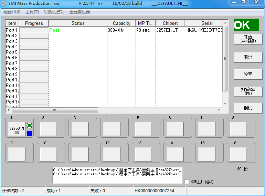Viewport: 265px width, 196px height.
Task: Select the empty slot 6 button
Action: pos(175,129)
